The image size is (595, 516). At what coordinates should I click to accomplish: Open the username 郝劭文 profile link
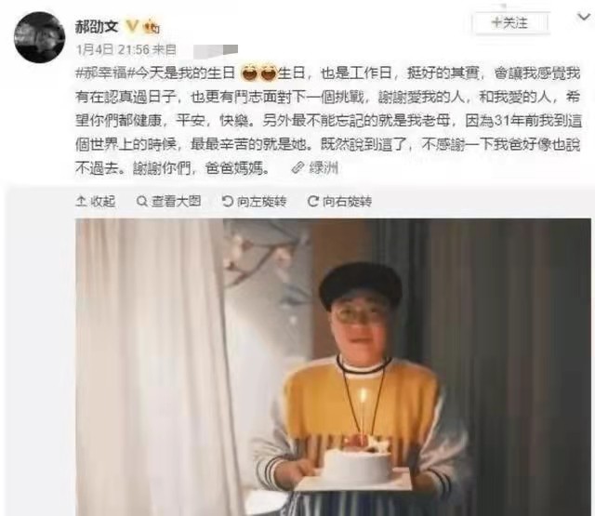point(97,27)
